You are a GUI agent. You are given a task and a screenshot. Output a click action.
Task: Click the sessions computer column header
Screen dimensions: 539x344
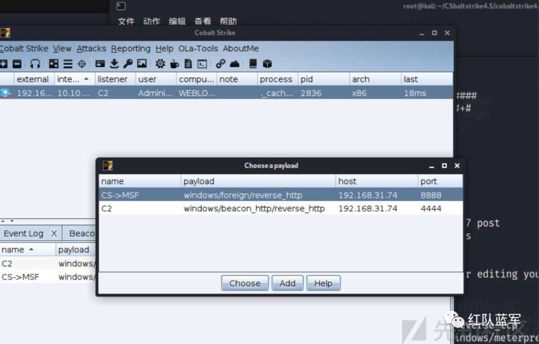point(196,79)
